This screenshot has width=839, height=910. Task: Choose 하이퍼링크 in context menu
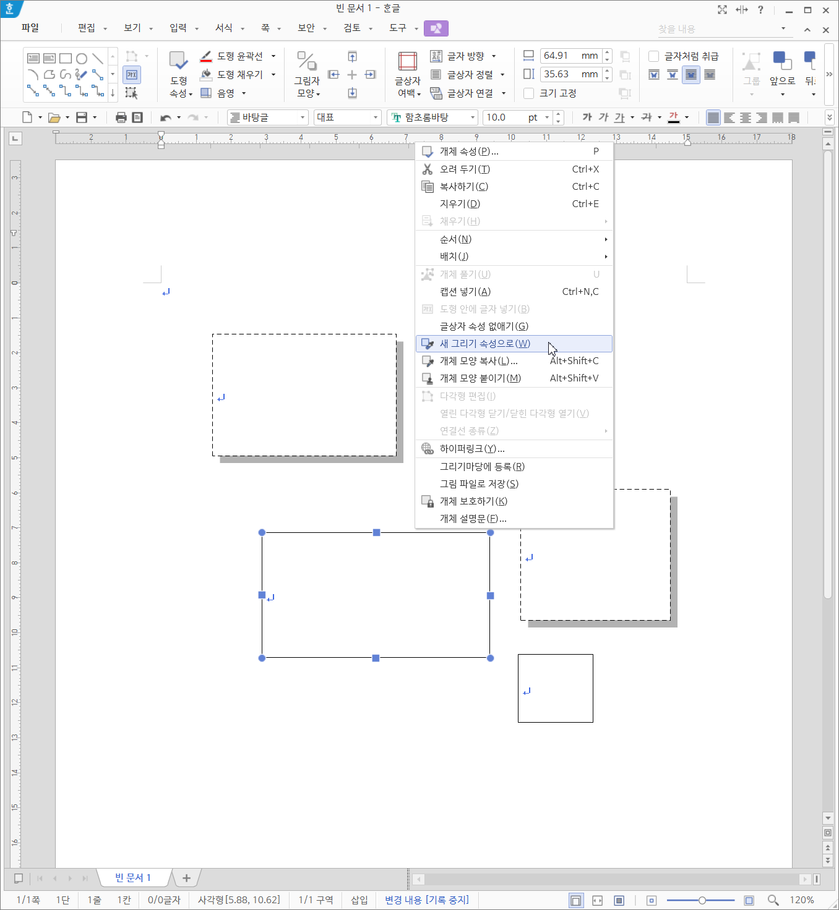click(x=514, y=449)
